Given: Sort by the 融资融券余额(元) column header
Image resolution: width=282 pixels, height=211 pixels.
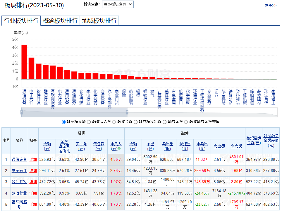Looking at the screenshot, I should pos(254,140).
